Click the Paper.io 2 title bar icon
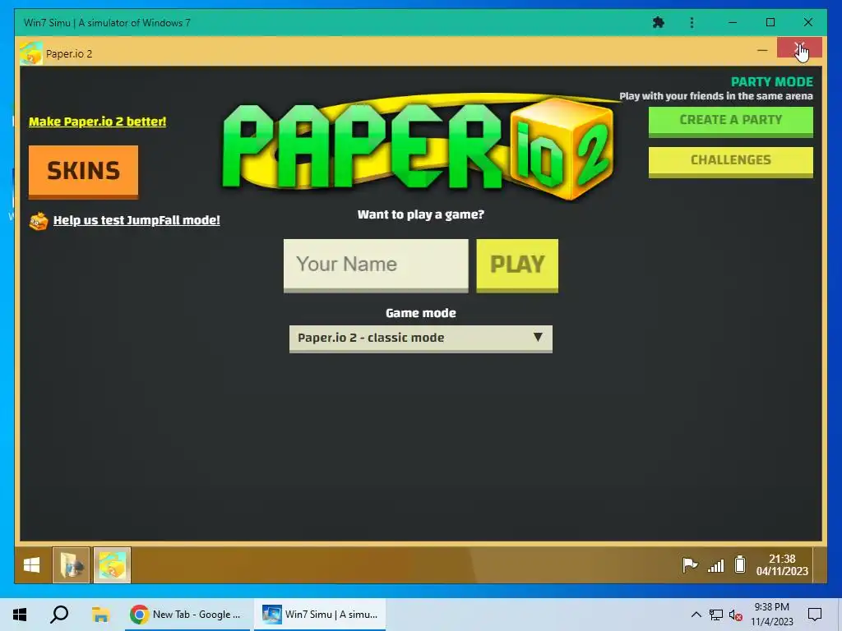This screenshot has height=631, width=842. pyautogui.click(x=31, y=53)
